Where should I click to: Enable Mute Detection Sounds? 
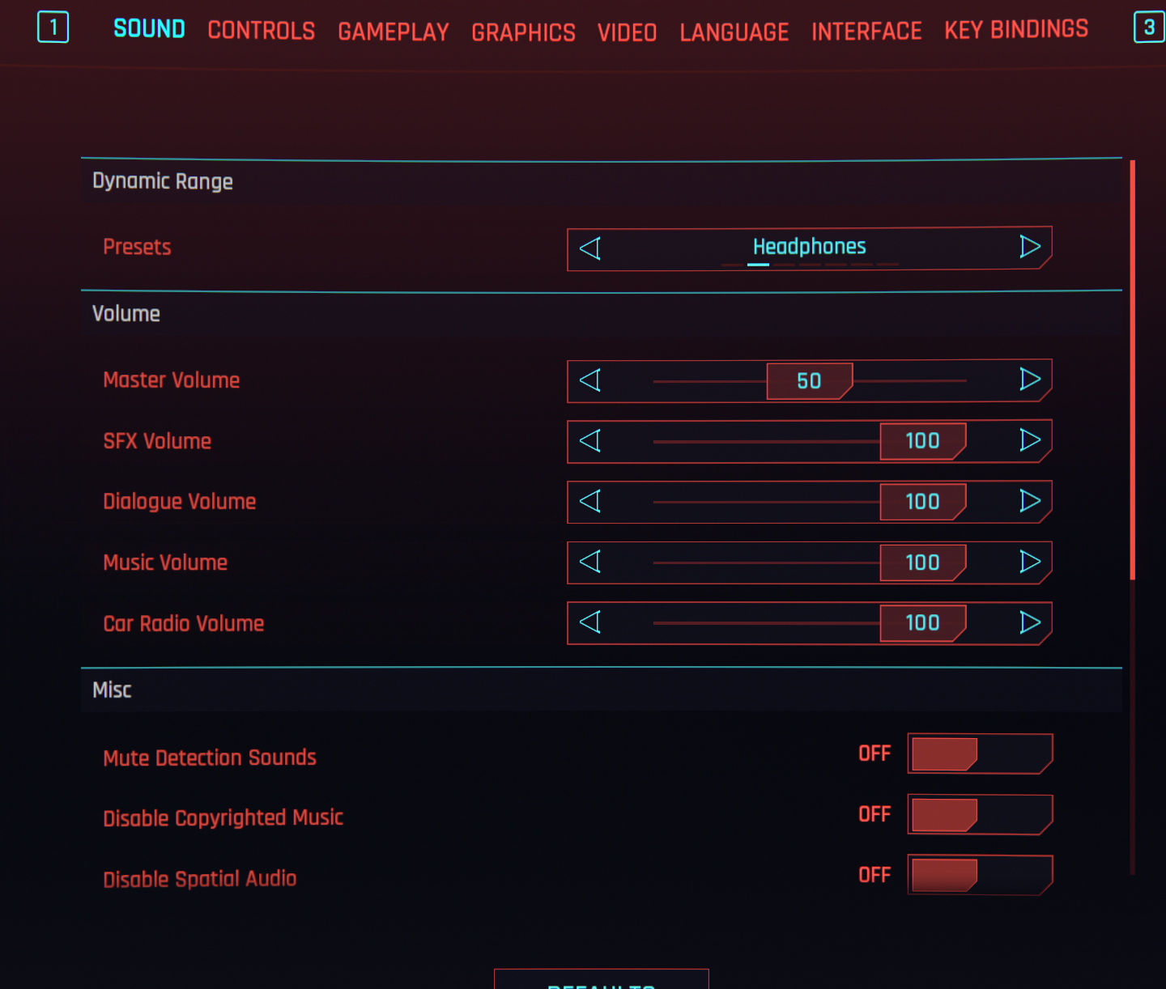click(x=979, y=753)
